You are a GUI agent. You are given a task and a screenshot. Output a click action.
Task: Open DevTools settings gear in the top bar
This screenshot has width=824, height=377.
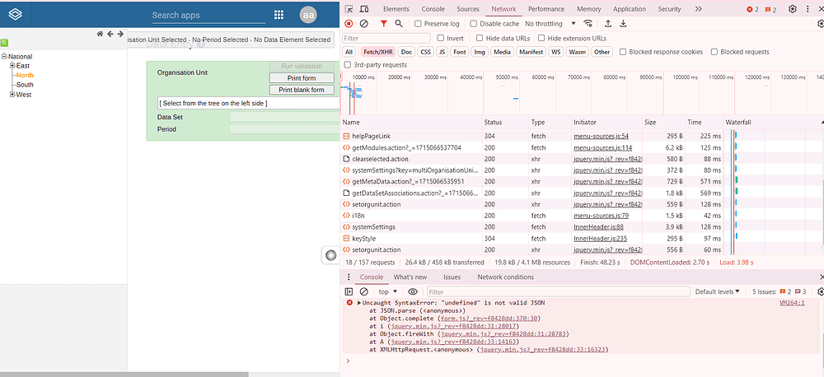coord(793,9)
